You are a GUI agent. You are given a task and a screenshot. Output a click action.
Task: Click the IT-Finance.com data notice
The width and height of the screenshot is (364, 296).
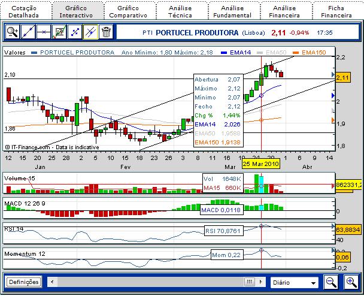click(x=52, y=147)
